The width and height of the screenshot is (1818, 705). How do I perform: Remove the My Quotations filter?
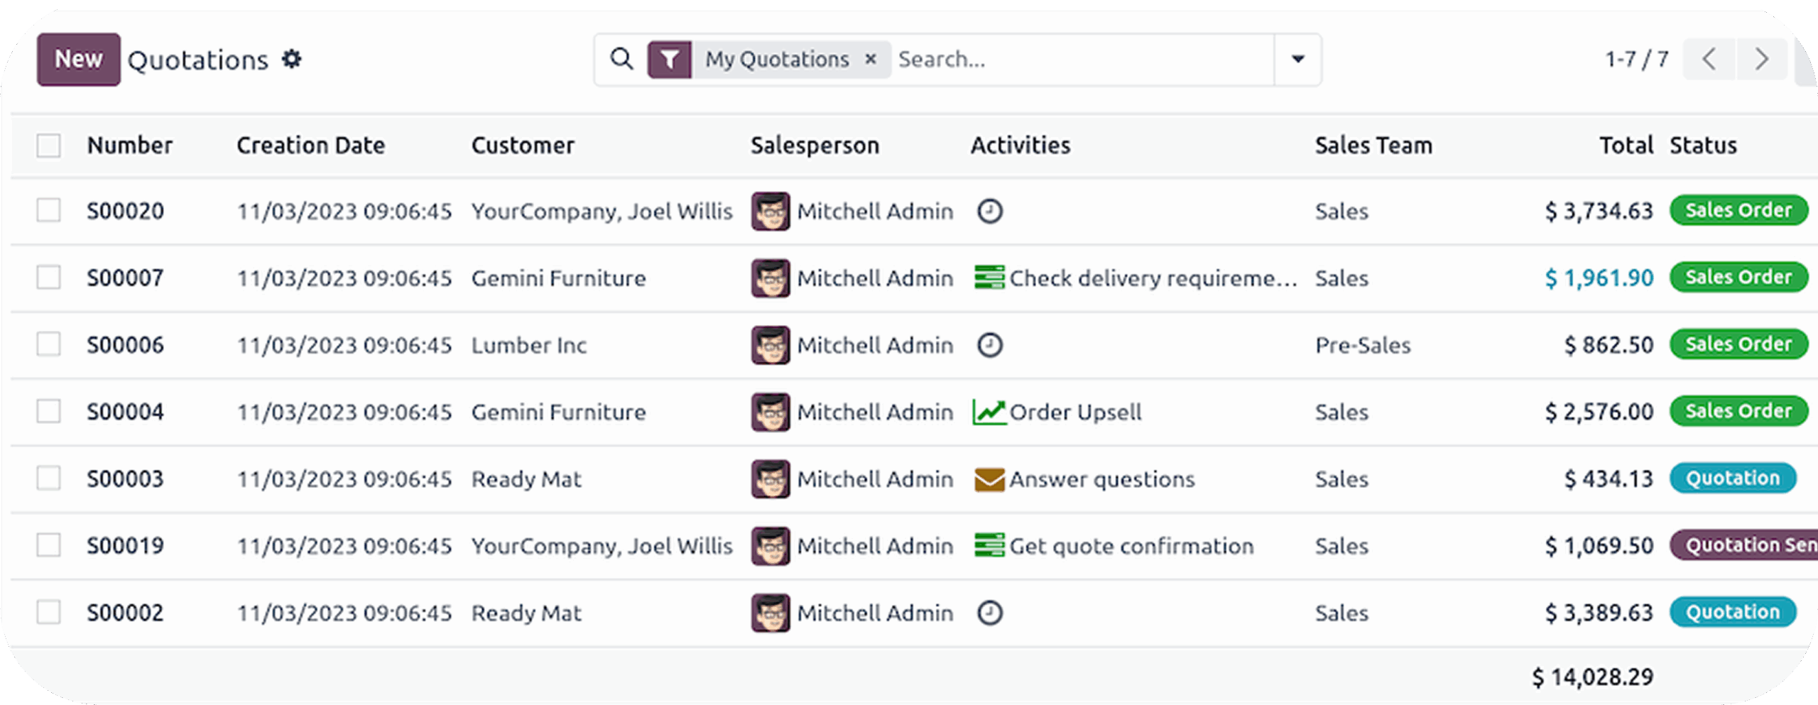(870, 59)
